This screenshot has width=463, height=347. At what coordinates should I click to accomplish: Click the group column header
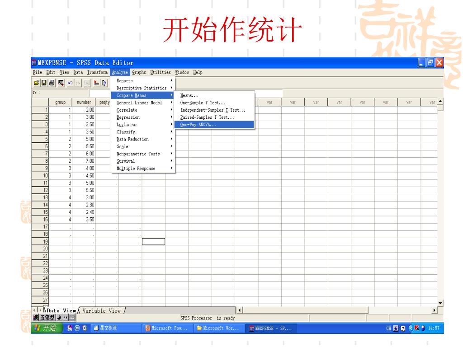(x=60, y=102)
